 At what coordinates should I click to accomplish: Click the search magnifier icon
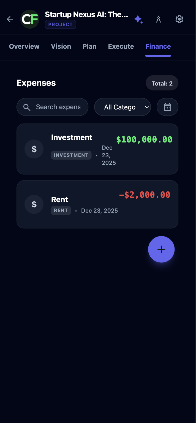coord(27,107)
